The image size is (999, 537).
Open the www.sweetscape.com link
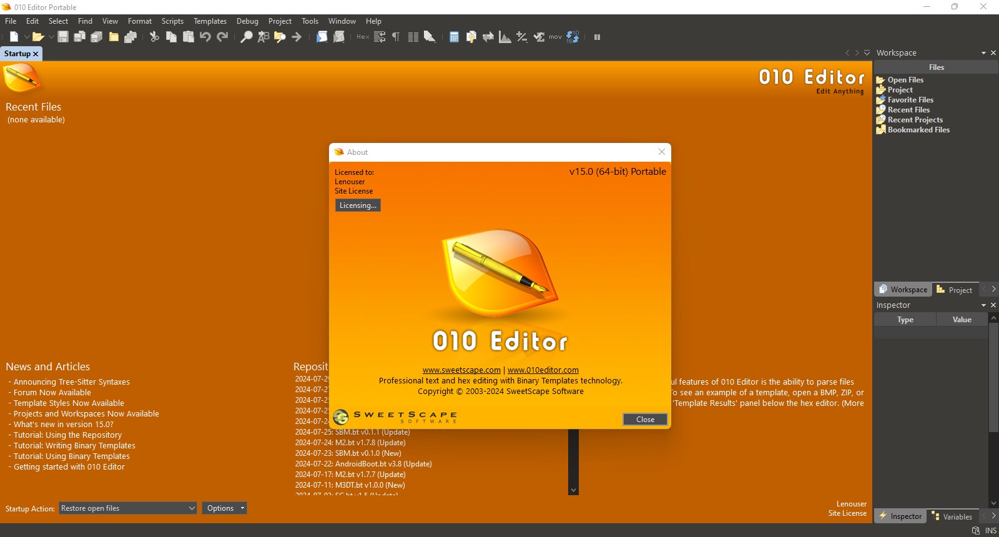click(x=461, y=370)
